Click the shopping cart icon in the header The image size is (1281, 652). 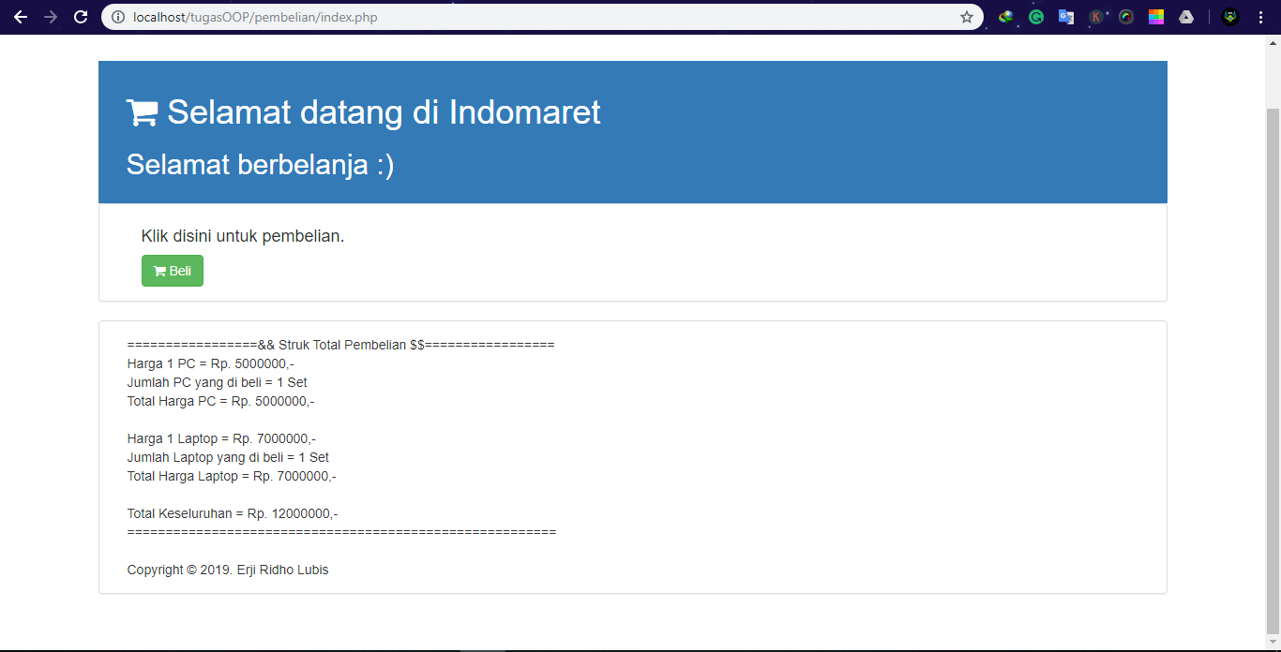point(143,112)
